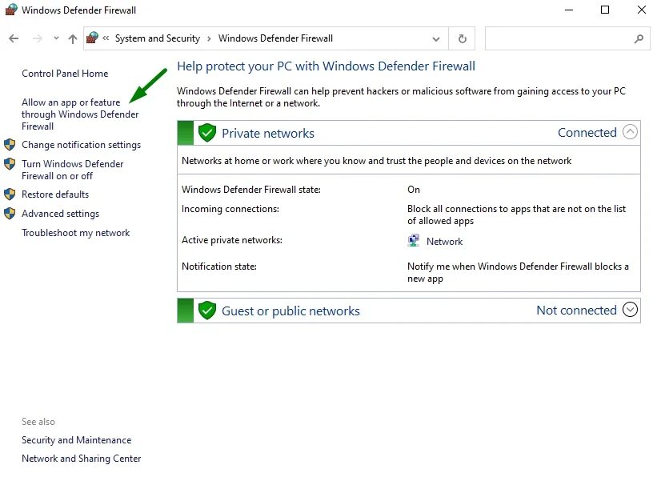The image size is (653, 477).
Task: Click the Network computer icon
Action: (413, 240)
